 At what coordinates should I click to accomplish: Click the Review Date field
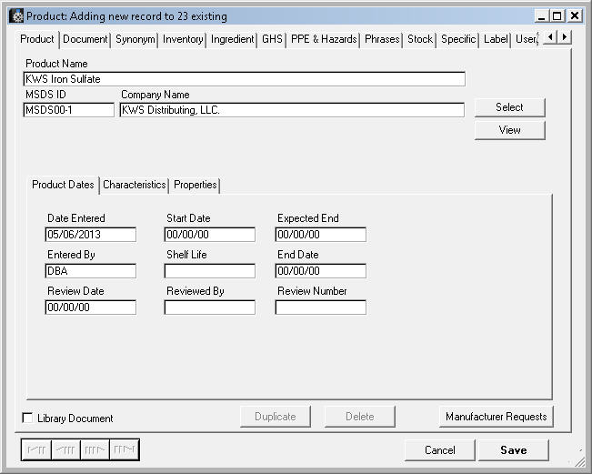click(90, 308)
